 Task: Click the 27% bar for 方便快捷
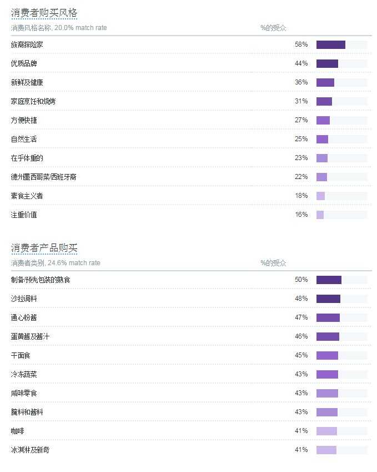[x=323, y=120]
